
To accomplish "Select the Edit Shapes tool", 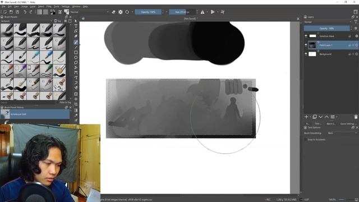I will [76, 31].
